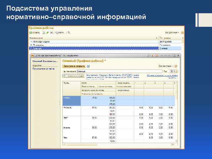This screenshot has height=159, width=212.
Task: Click the Сменный value in the type column
Action: point(163,48)
